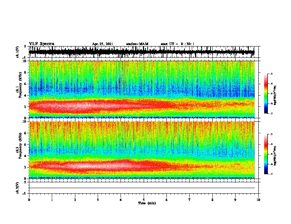Viewport: 291px width, 224px height.
Task: Click the date label "Apr. 25, 2021"
Action: [103, 44]
